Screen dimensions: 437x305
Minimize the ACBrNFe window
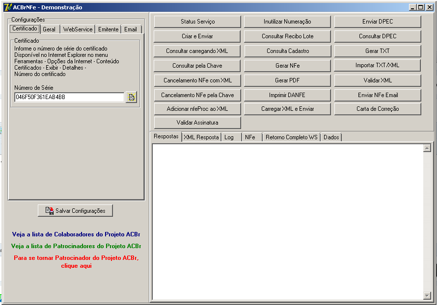(413, 7)
